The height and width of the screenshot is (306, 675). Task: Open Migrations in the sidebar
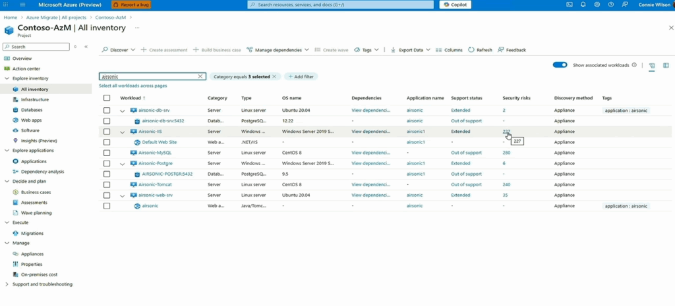[32, 233]
